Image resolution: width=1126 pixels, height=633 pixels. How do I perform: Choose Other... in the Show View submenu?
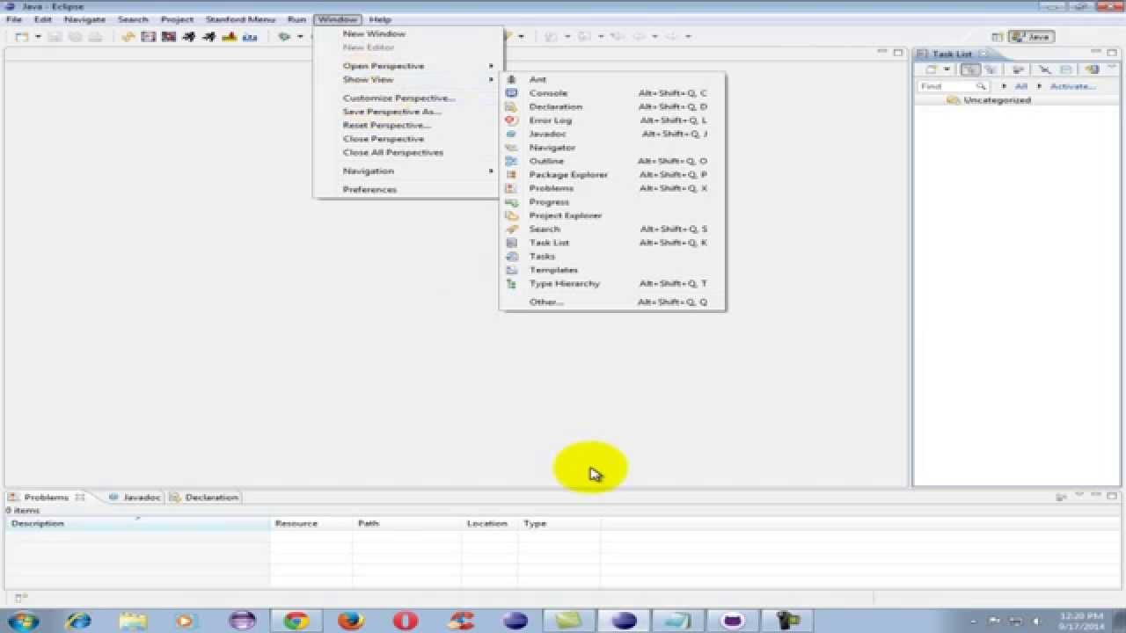611,302
